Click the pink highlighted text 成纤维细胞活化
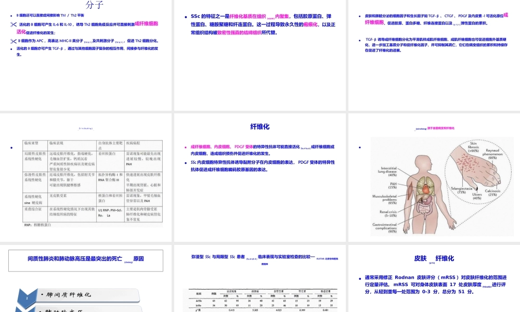The height and width of the screenshot is (312, 520). pos(146,24)
